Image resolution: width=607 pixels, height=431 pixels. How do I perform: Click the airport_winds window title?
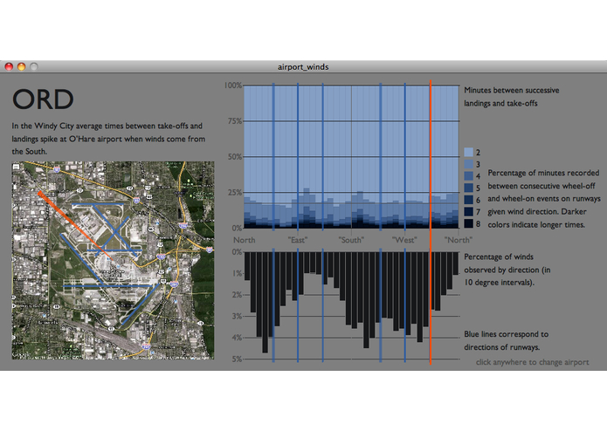click(303, 67)
